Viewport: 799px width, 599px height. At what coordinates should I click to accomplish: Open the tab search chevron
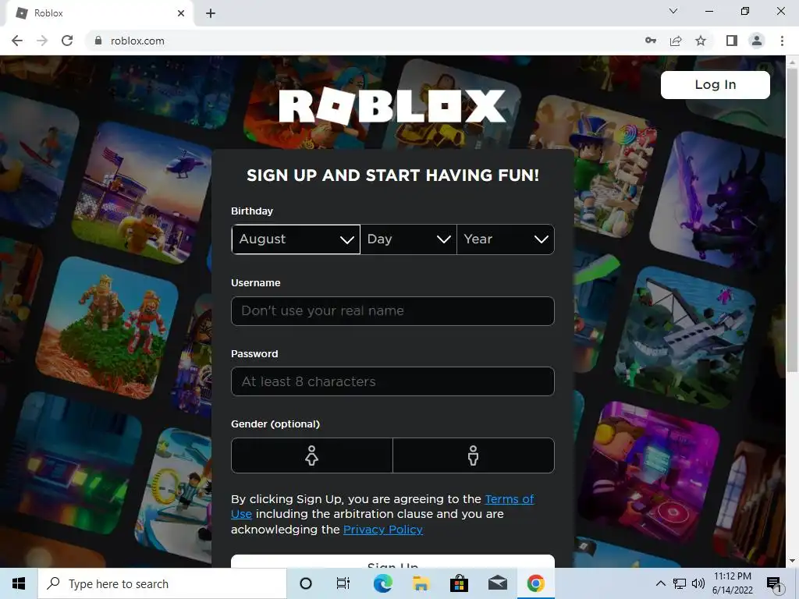[x=673, y=11]
